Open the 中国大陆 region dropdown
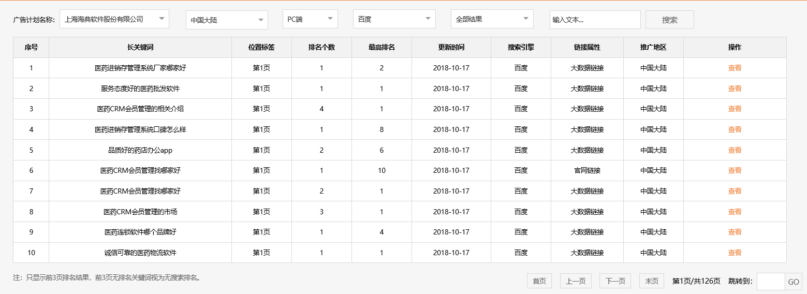Image resolution: width=807 pixels, height=294 pixels. pyautogui.click(x=227, y=20)
